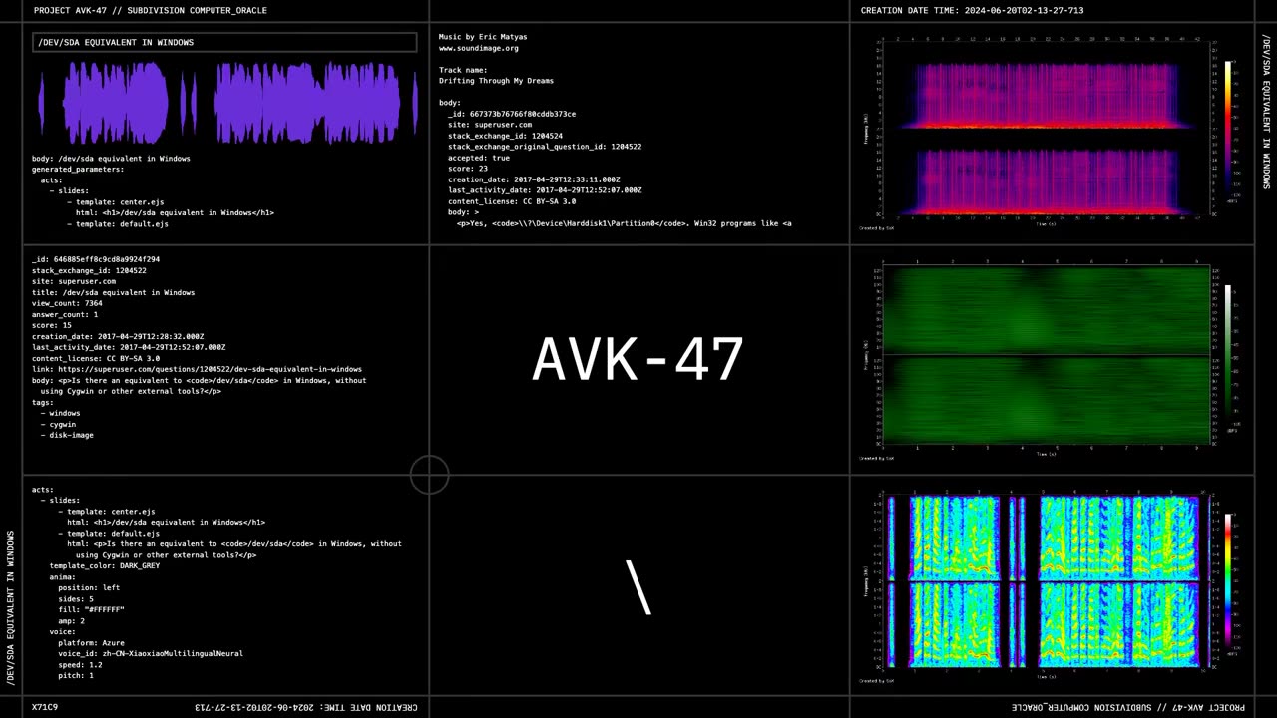Viewport: 1277px width, 718px height.
Task: Click upright 'CREATION DATE TIME' header at top right
Action: click(x=972, y=10)
